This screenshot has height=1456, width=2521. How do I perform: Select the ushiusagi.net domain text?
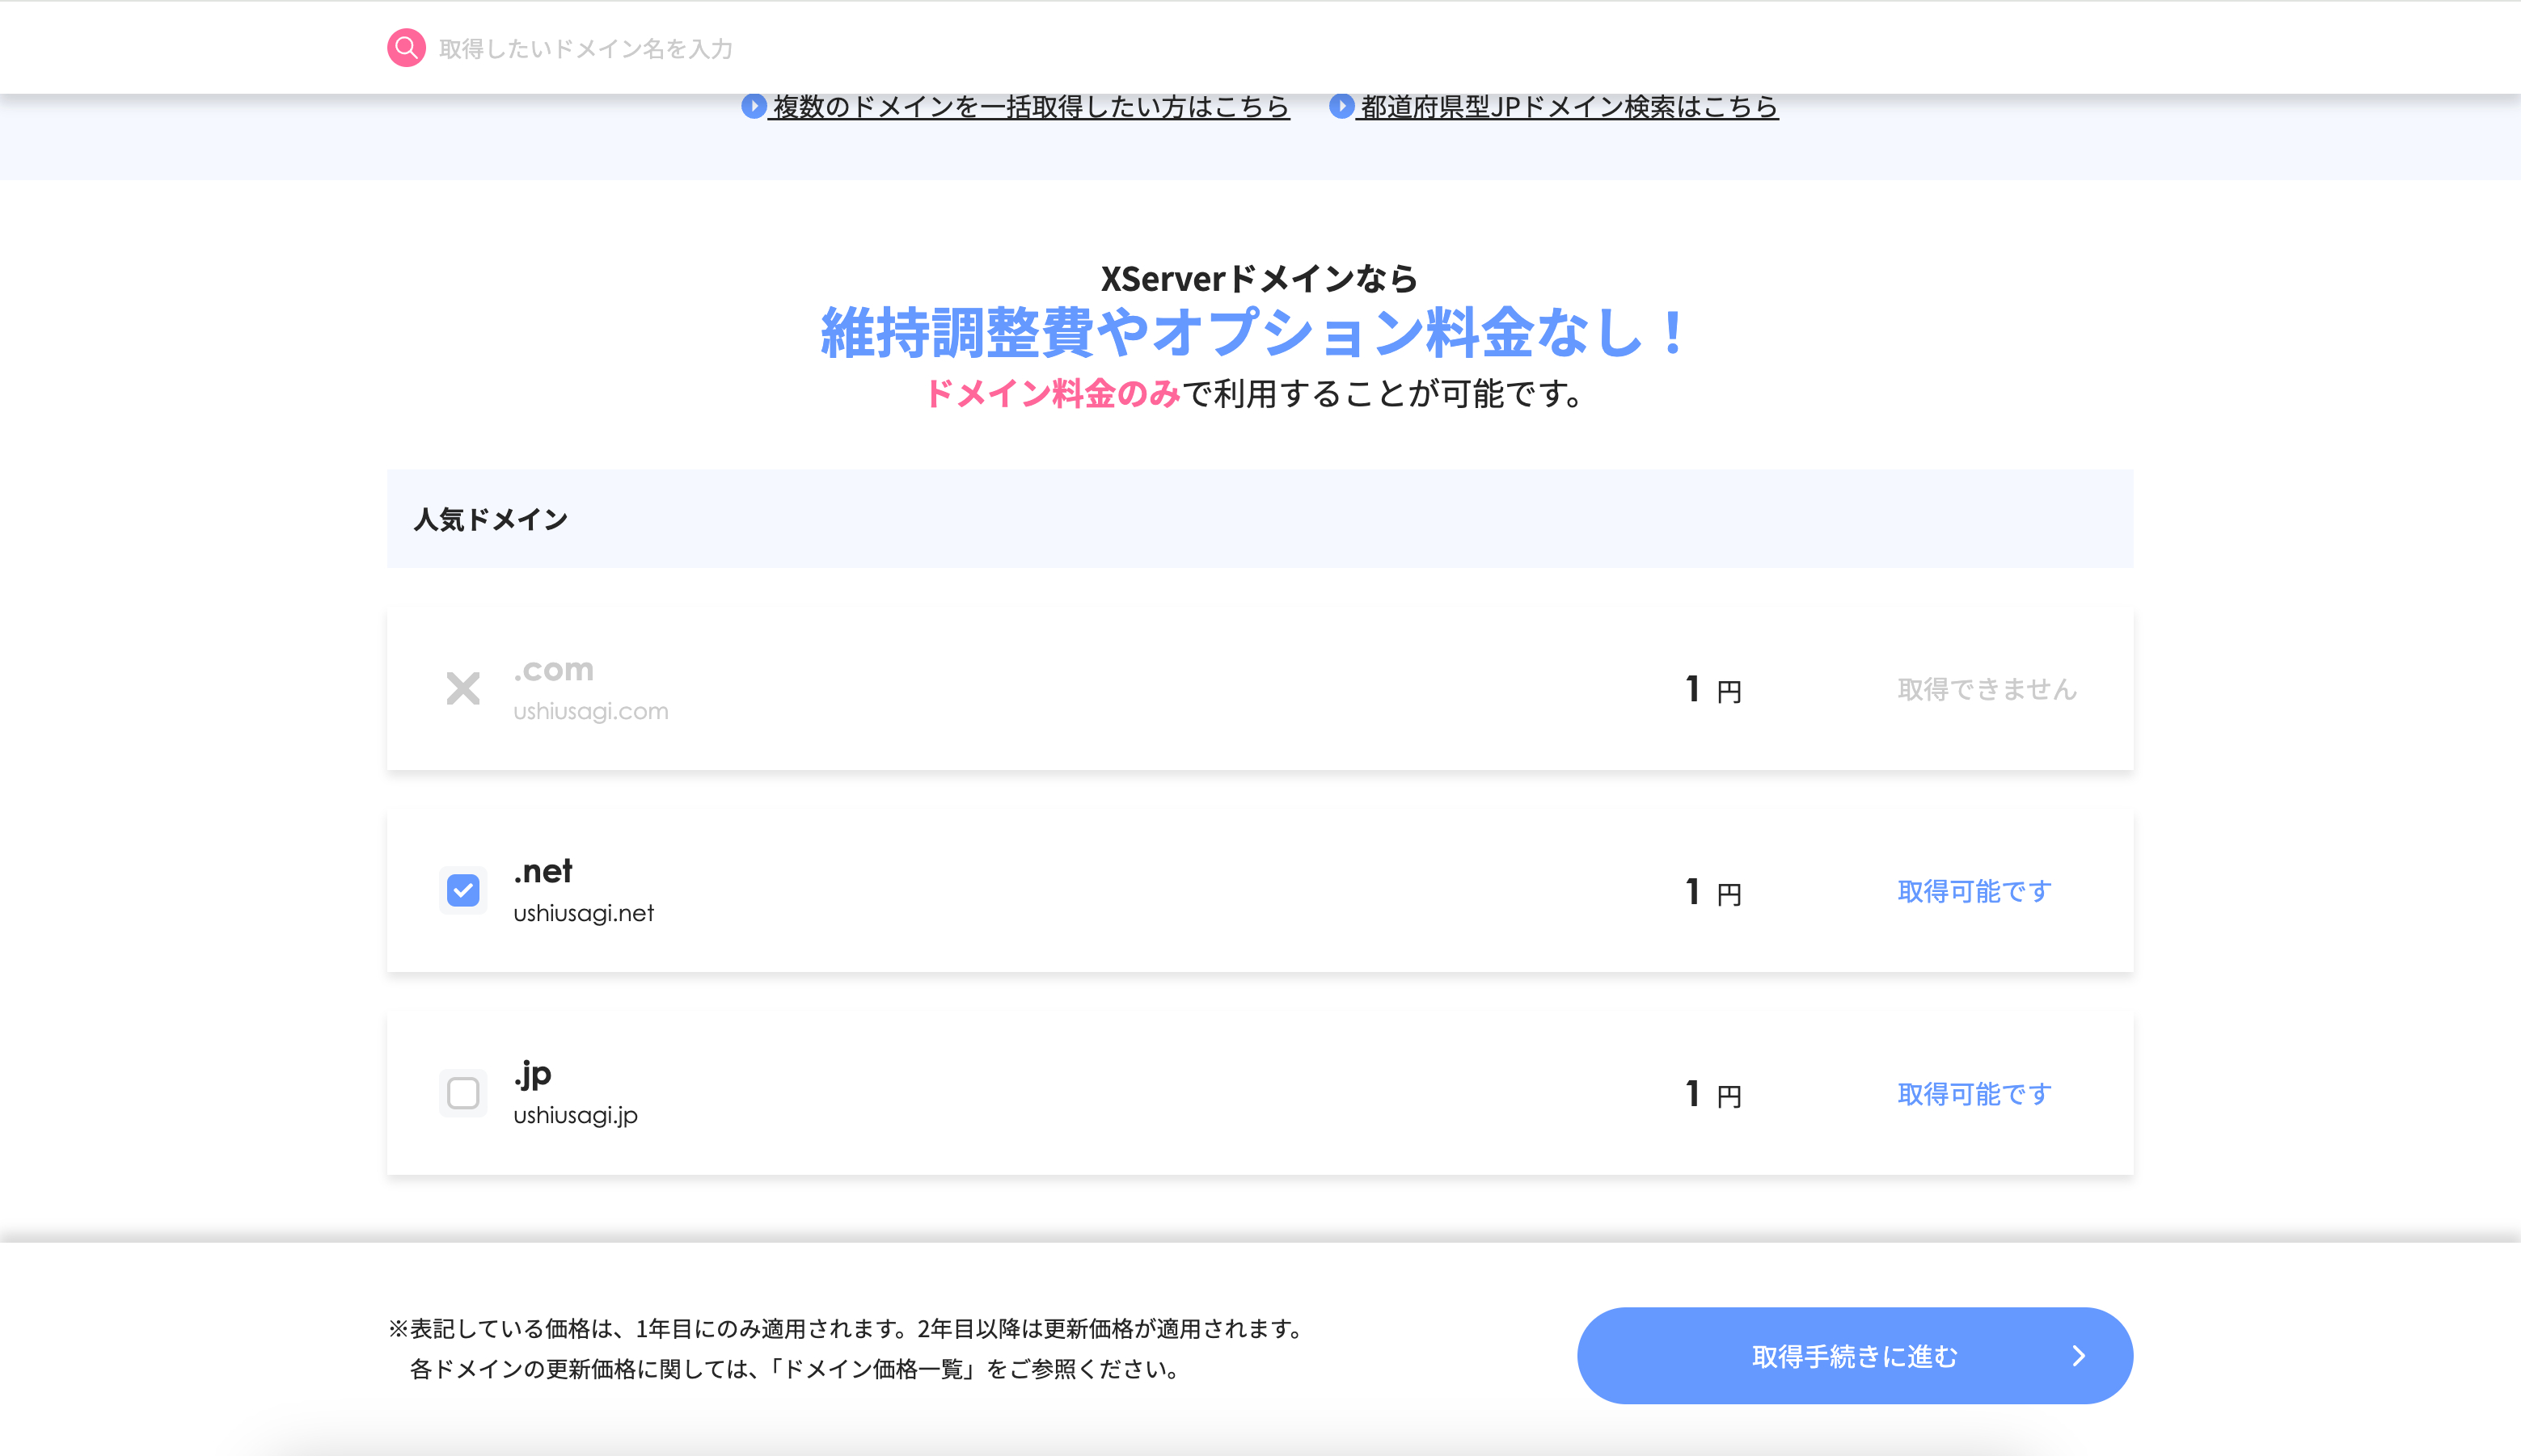tap(583, 913)
